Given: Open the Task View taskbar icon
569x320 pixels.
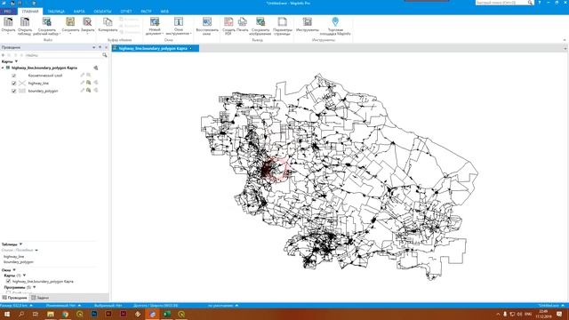Looking at the screenshot, I should (36, 314).
